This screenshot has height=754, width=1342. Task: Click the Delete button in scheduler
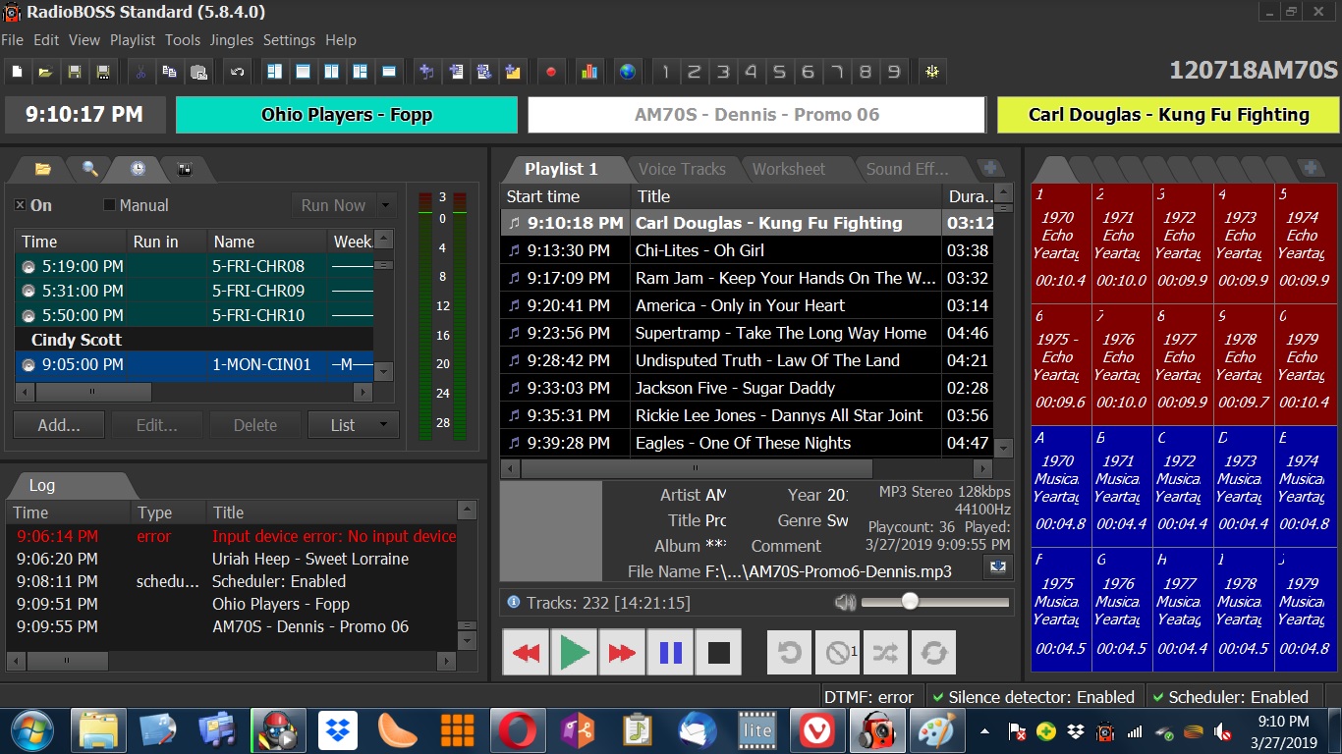tap(255, 425)
